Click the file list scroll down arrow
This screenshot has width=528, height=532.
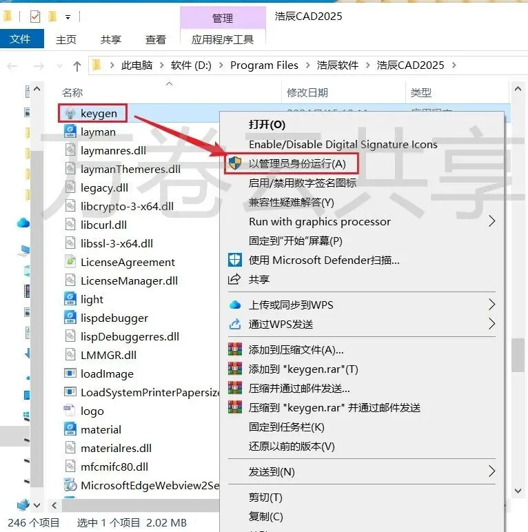coord(518,491)
